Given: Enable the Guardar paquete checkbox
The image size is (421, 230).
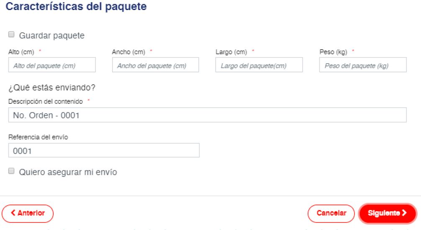Looking at the screenshot, I should [x=11, y=34].
